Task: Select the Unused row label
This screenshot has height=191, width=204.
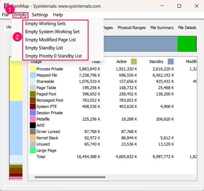Action: [x=43, y=144]
